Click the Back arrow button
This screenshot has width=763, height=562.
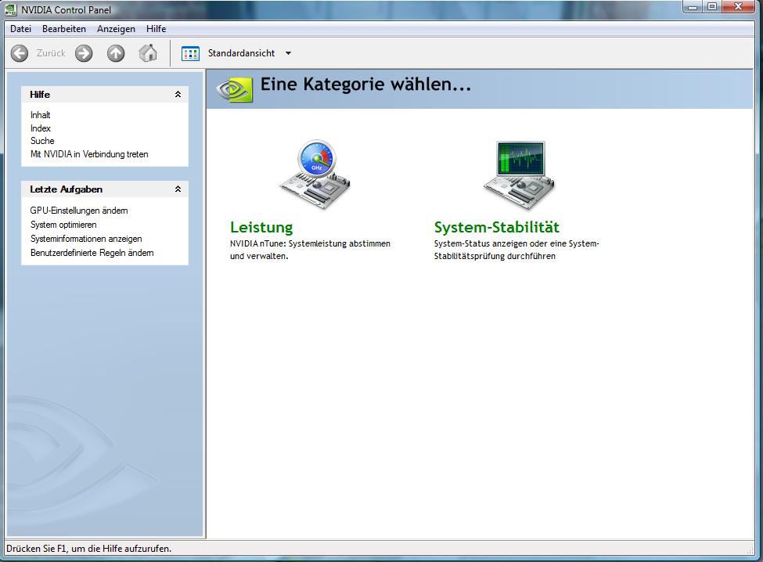coord(20,53)
